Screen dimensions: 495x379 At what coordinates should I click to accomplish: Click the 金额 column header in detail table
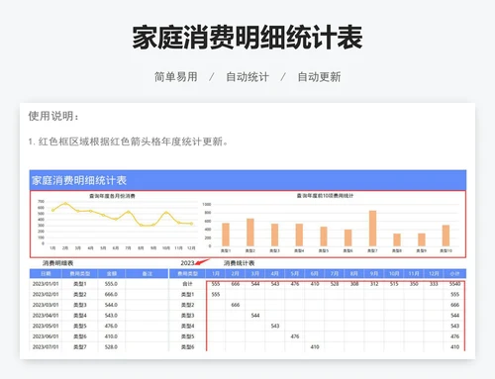click(x=112, y=273)
